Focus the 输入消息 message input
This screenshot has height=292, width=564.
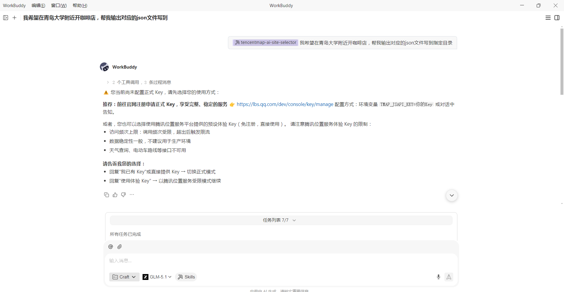tap(281, 261)
